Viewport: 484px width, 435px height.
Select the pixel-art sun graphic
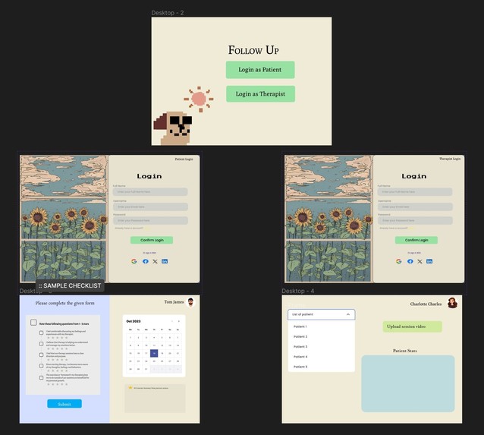click(x=199, y=99)
